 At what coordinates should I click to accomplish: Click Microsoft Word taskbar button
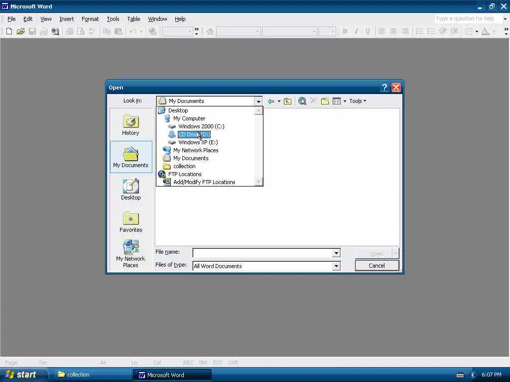pyautogui.click(x=172, y=375)
